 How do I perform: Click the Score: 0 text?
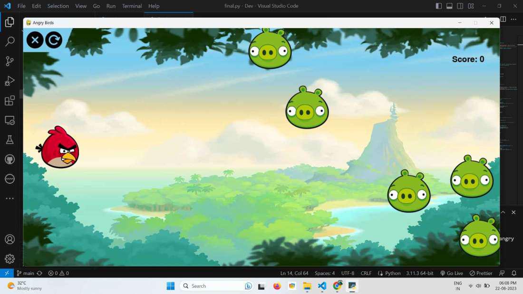[468, 59]
